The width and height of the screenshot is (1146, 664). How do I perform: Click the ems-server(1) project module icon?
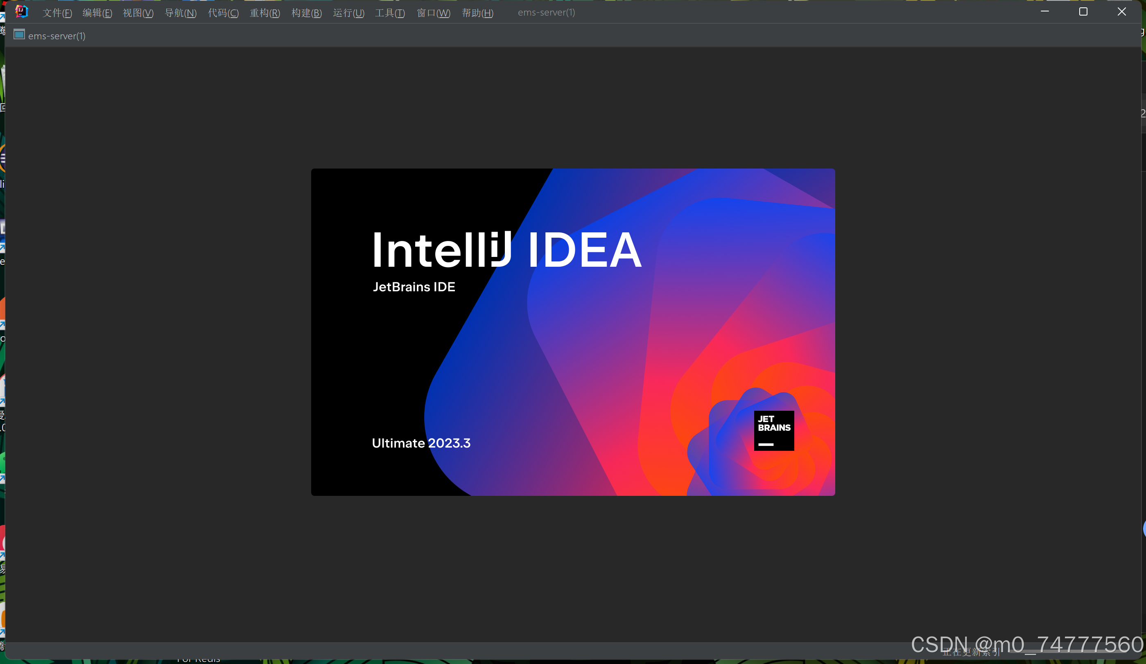coord(19,35)
